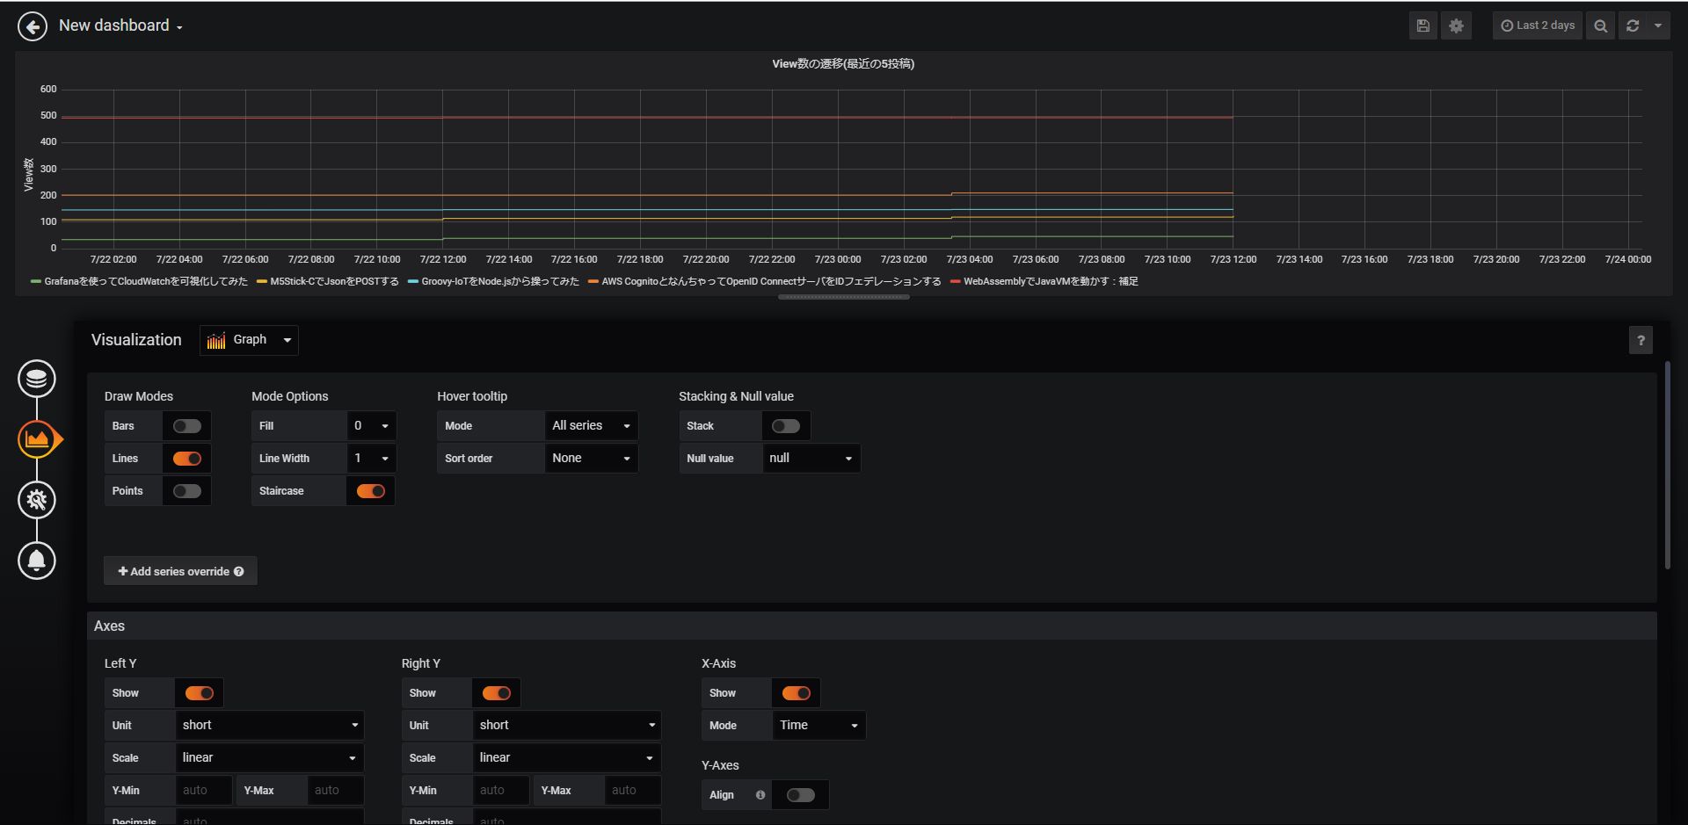Open the New dashboard title menu

[120, 26]
